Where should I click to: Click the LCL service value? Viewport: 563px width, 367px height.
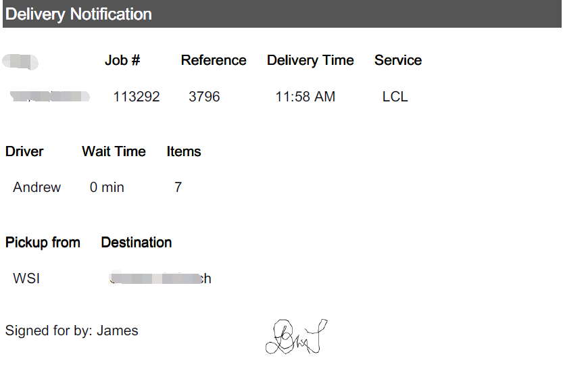coord(395,97)
